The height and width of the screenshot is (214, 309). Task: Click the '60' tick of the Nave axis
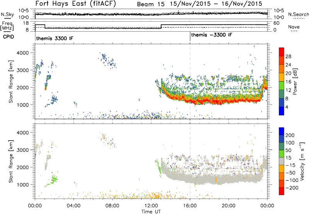pyautogui.click(x=277, y=23)
